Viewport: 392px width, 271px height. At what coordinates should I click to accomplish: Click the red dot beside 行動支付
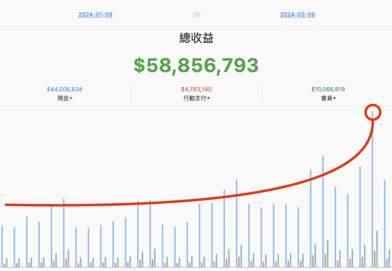209,98
